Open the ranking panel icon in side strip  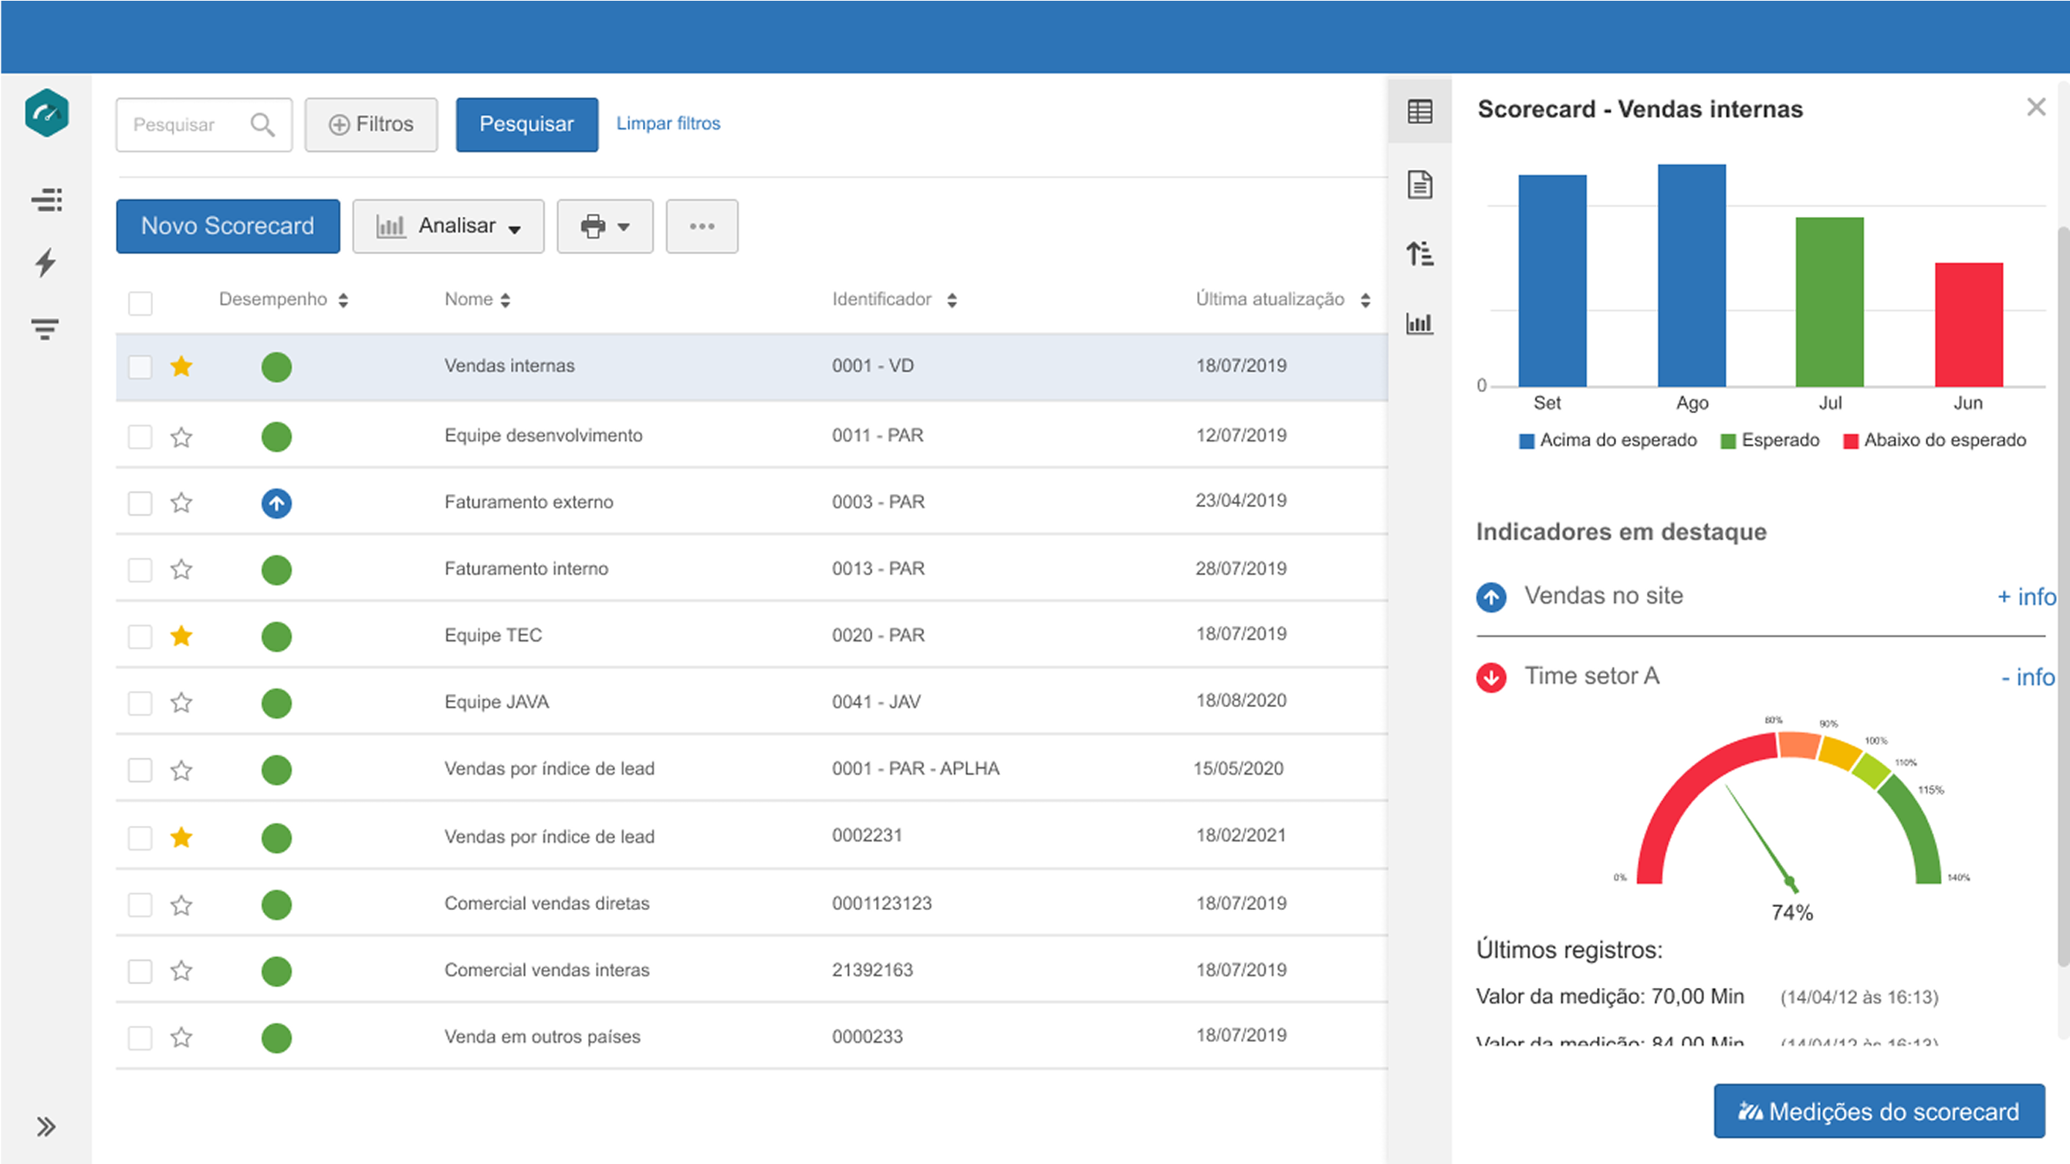[x=1419, y=252]
